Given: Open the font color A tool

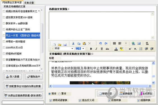Looking at the screenshot, I should (116, 49).
